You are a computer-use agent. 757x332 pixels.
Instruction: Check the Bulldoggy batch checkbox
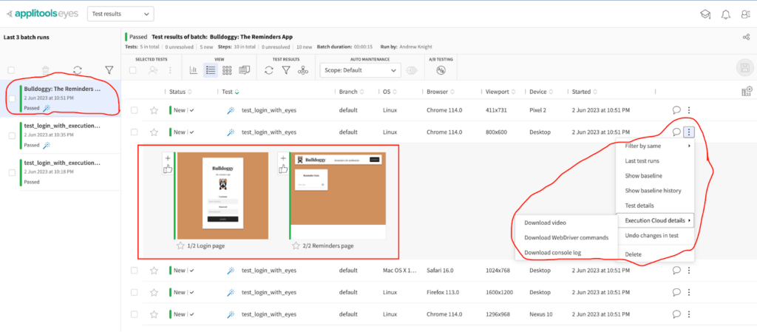(x=12, y=98)
